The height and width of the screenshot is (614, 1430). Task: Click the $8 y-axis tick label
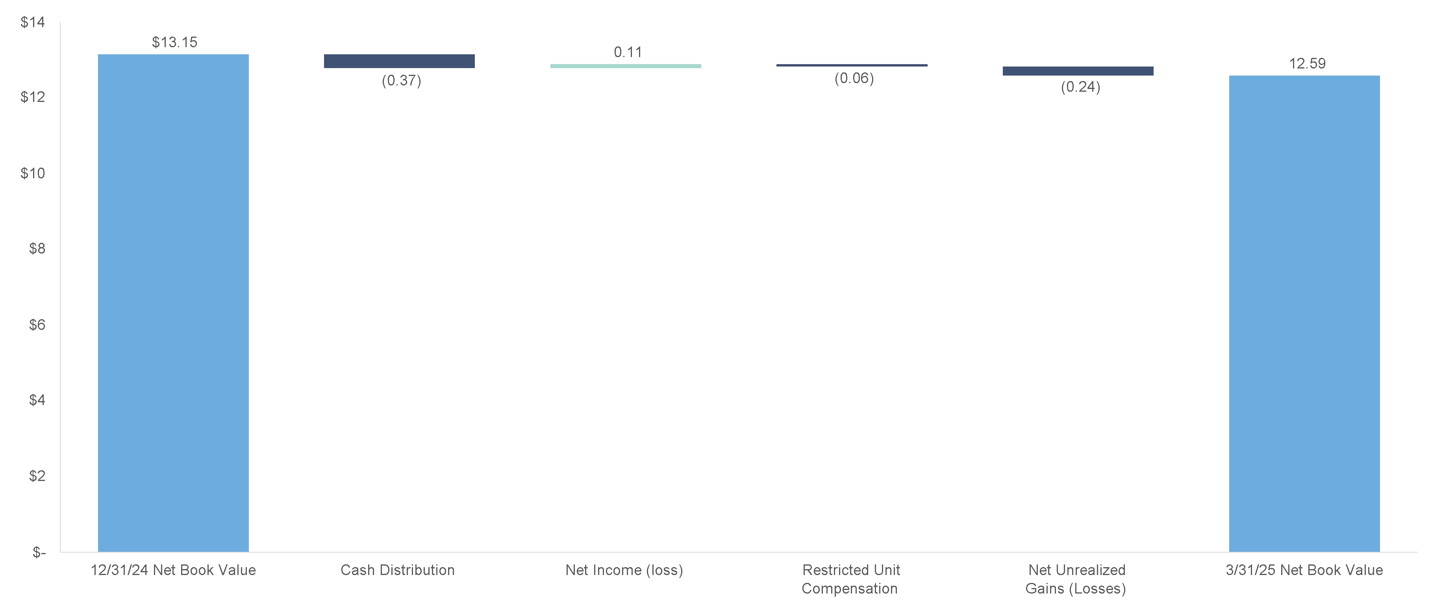point(37,249)
